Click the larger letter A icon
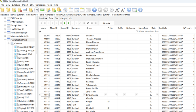 [x=117, y=10]
